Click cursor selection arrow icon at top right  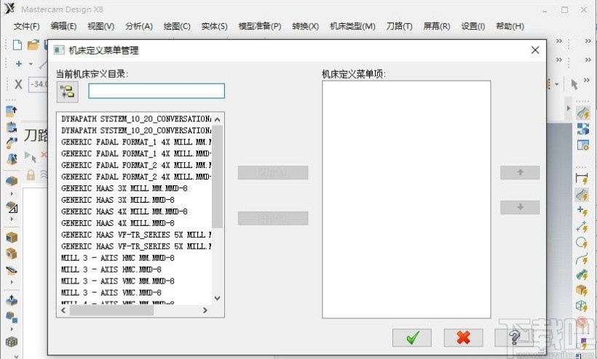tap(574, 84)
